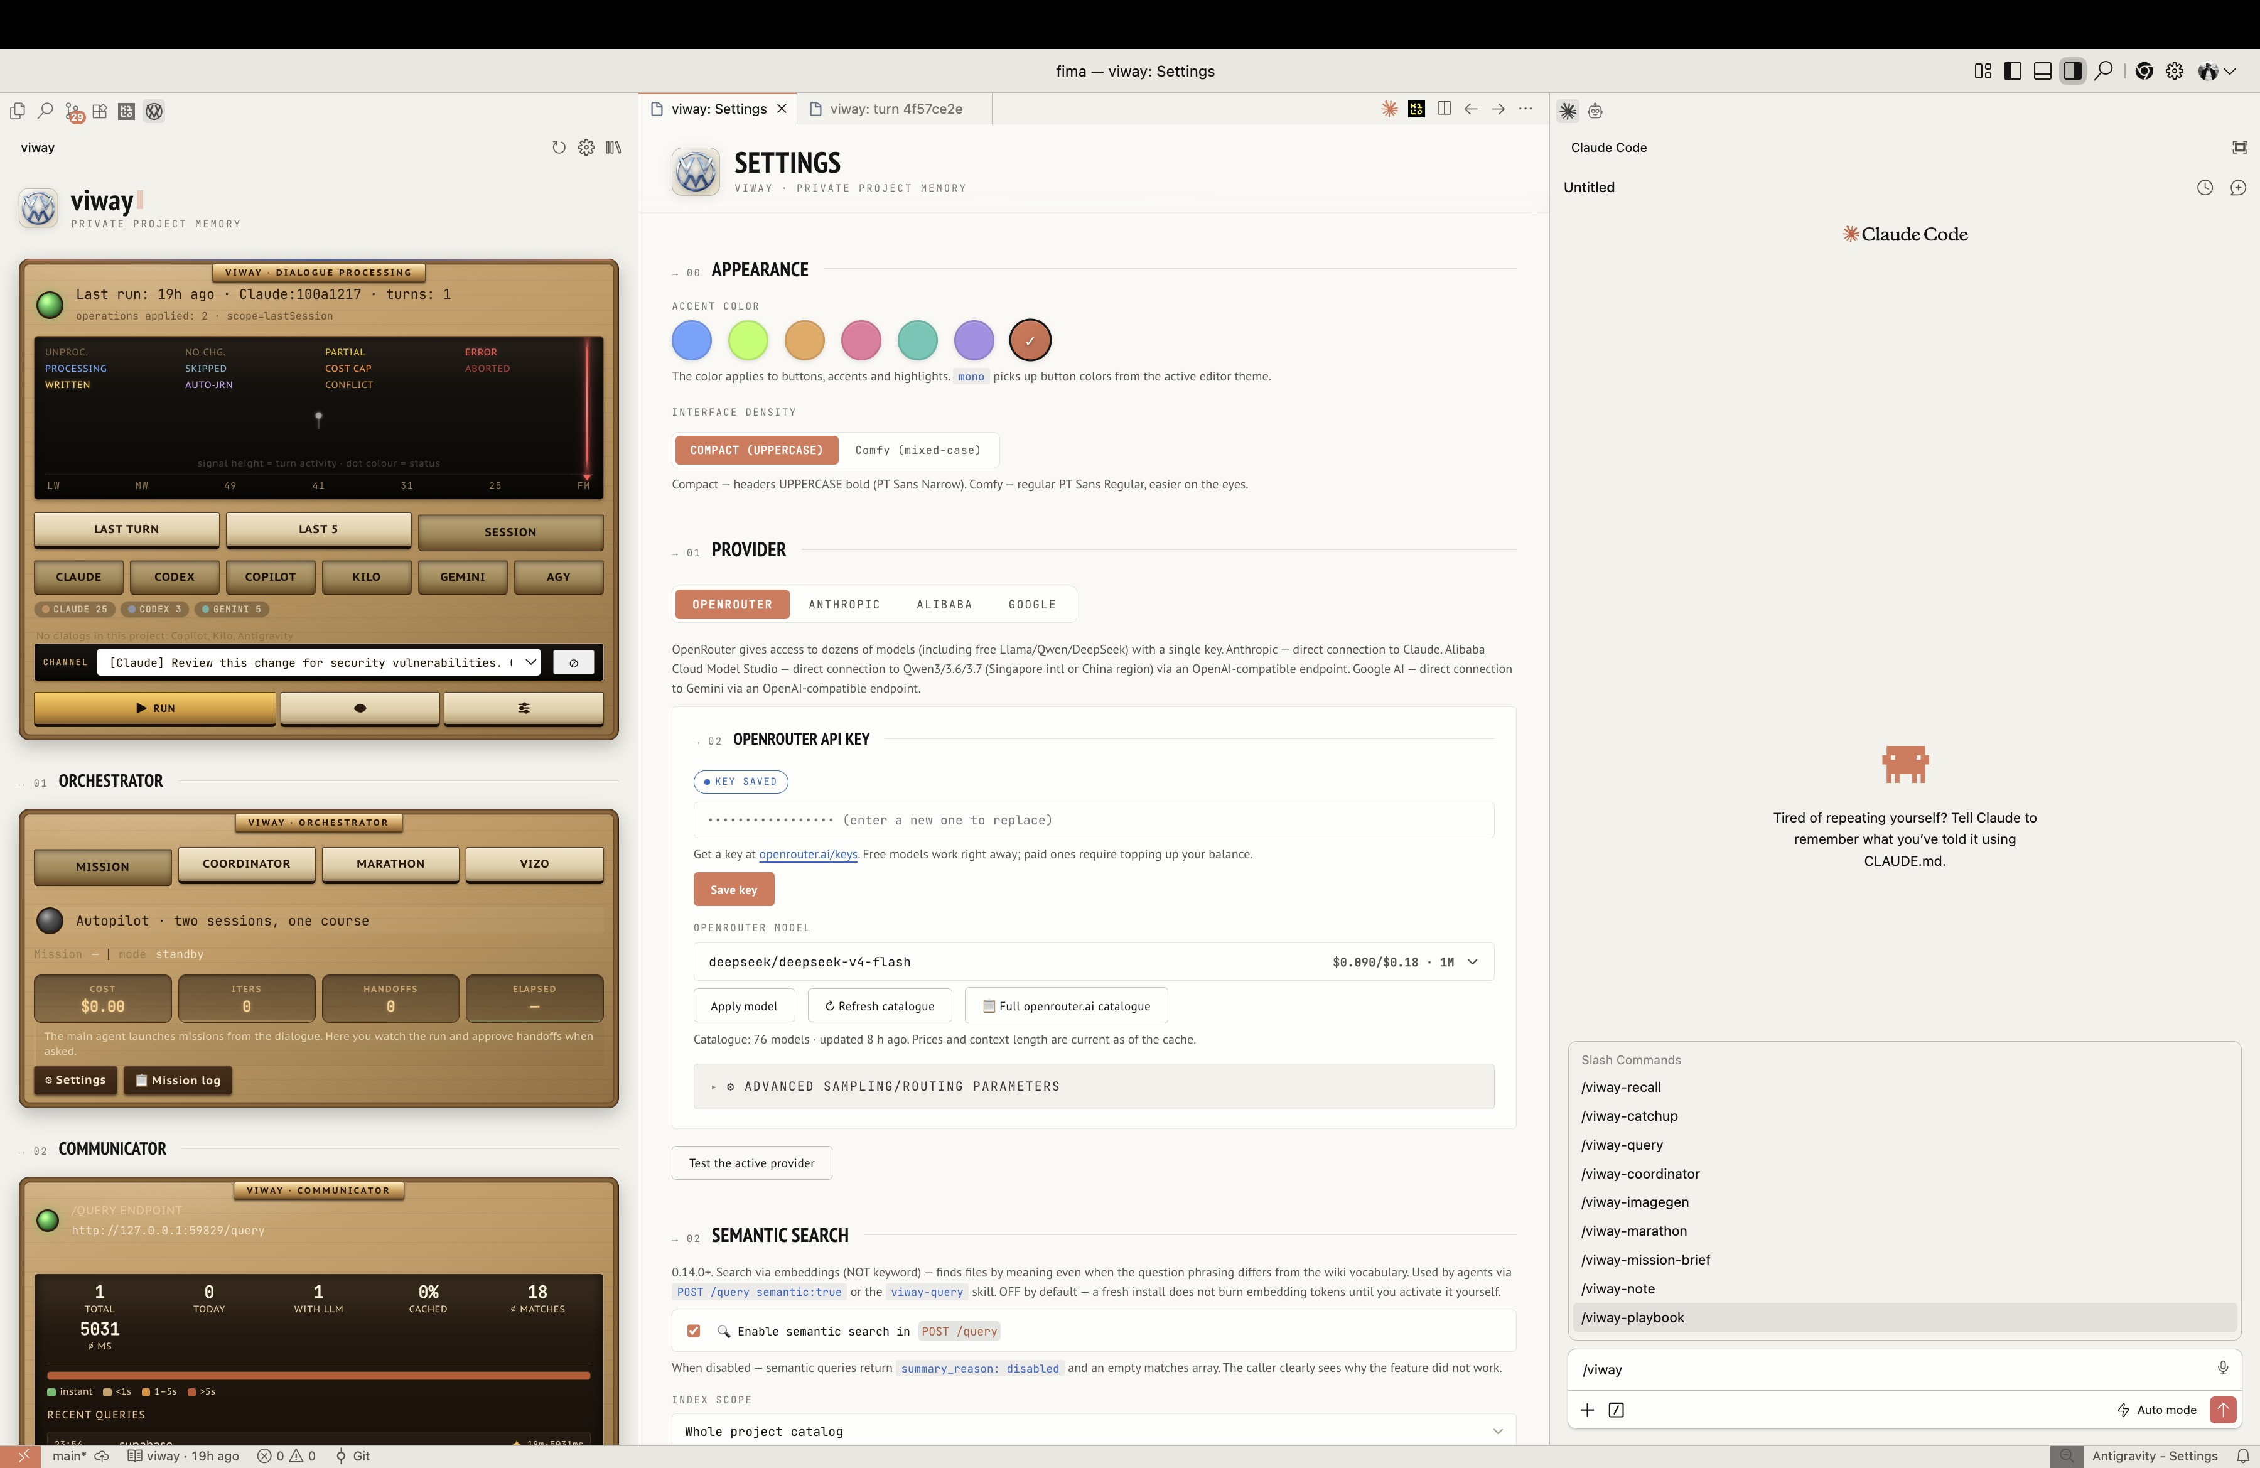Screen dimensions: 2260x1468
Task: Select the ALIBABA provider tab
Action: (x=944, y=605)
